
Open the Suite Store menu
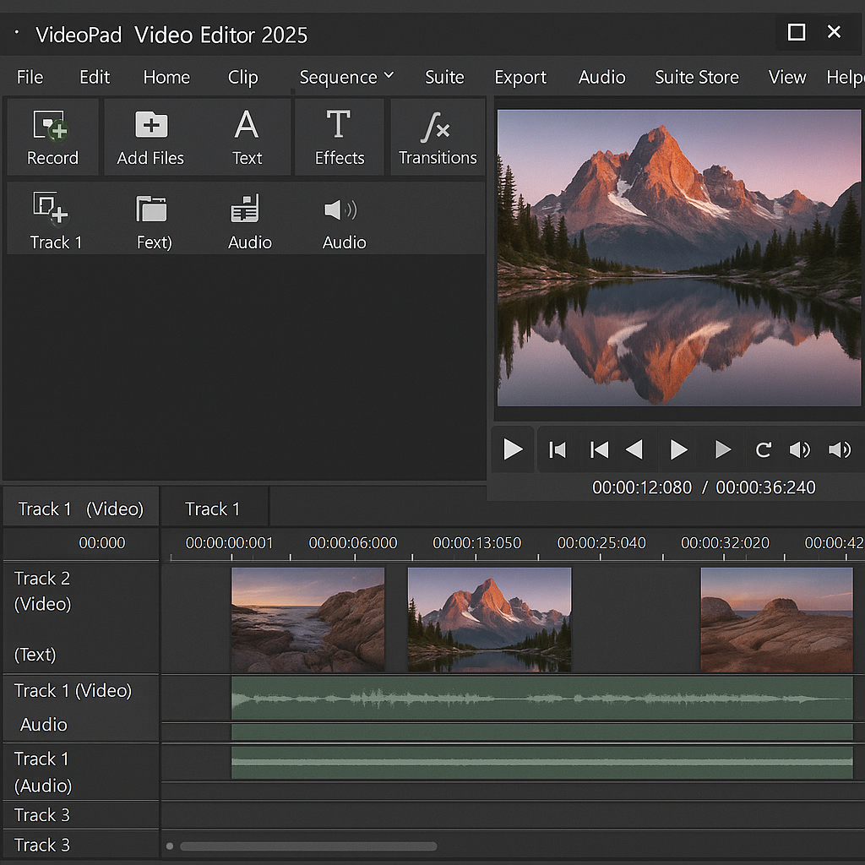696,77
